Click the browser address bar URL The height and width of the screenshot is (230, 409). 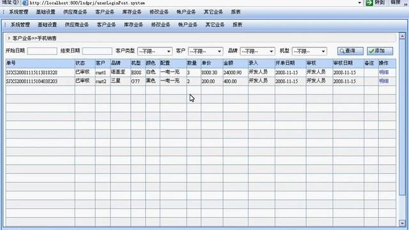[87, 3]
